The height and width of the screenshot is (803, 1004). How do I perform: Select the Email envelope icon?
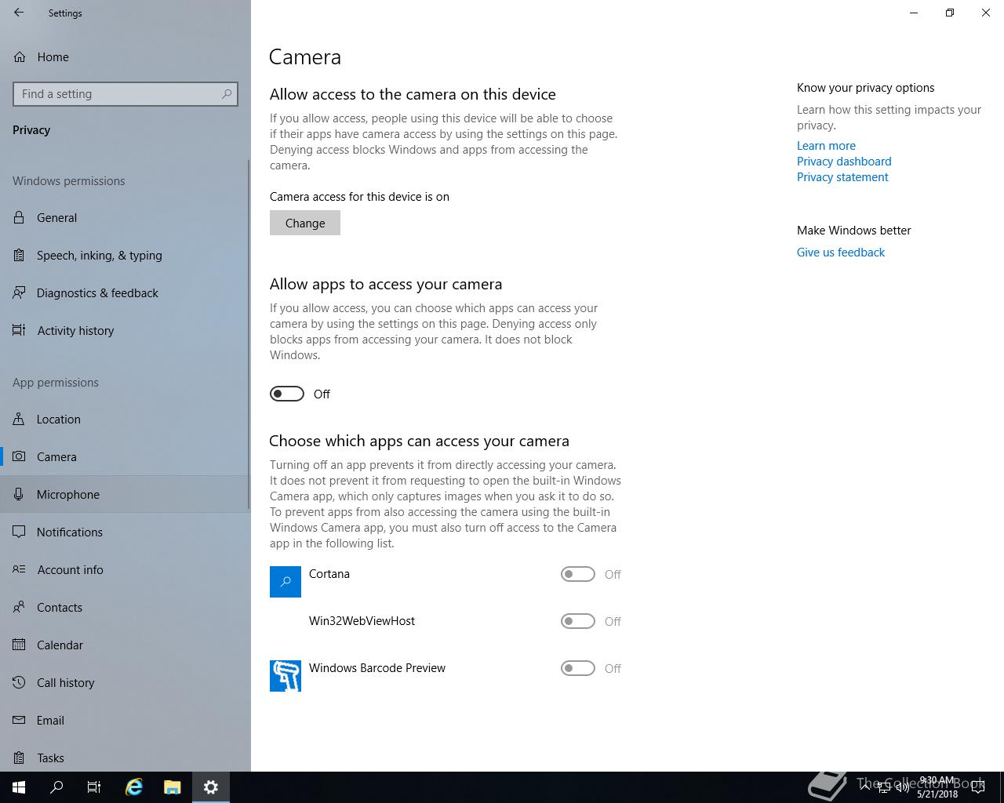coord(19,720)
